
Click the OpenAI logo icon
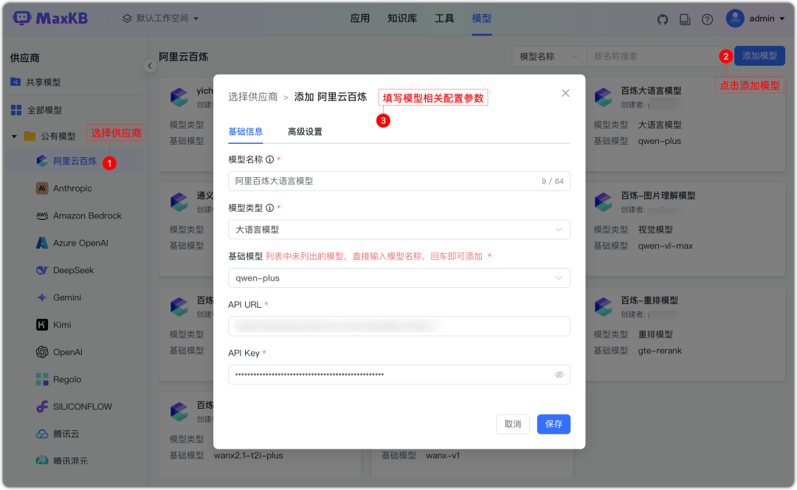(42, 352)
